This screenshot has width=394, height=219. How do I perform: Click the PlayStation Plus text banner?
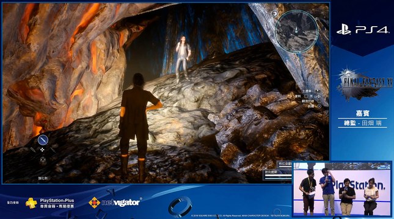(x=57, y=203)
